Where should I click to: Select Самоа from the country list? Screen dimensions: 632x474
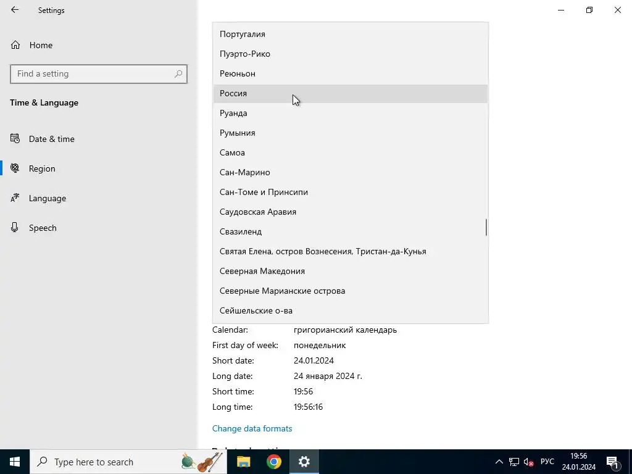(351, 153)
